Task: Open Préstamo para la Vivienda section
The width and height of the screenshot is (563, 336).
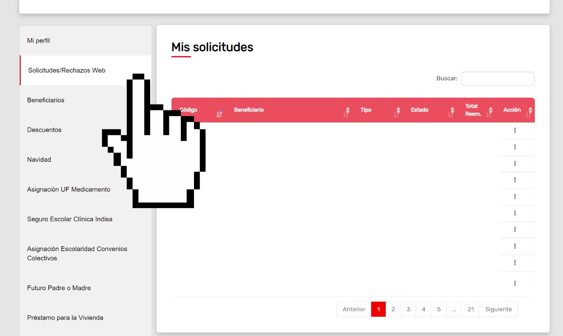Action: [65, 318]
